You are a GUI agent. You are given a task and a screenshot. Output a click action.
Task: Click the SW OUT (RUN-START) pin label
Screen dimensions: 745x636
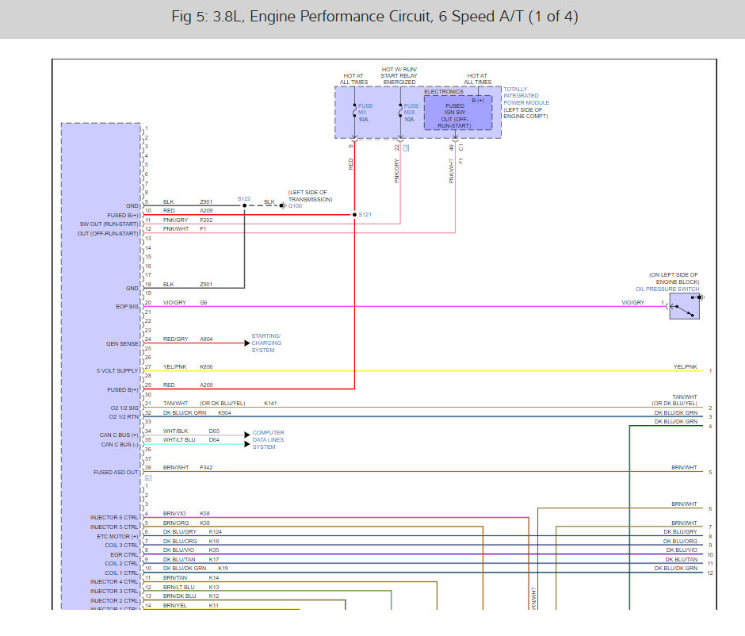pyautogui.click(x=109, y=224)
